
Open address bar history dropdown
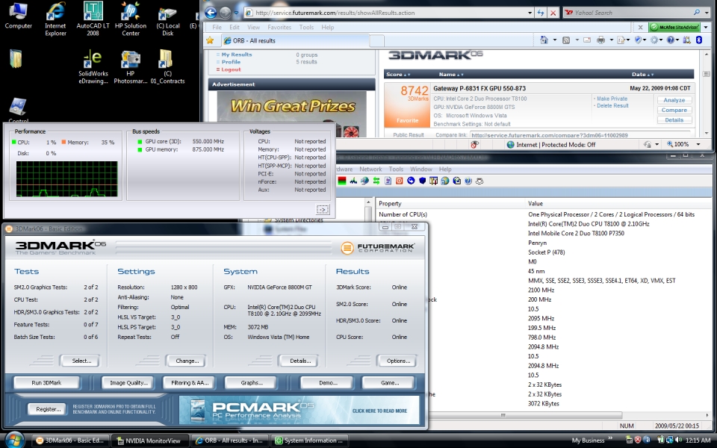pyautogui.click(x=530, y=13)
